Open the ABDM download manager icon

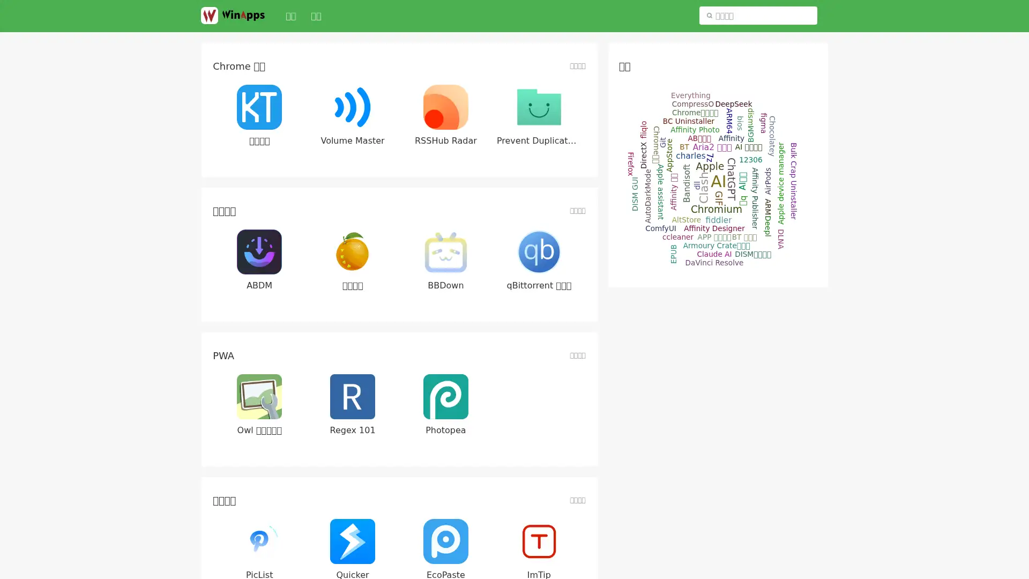(x=259, y=252)
